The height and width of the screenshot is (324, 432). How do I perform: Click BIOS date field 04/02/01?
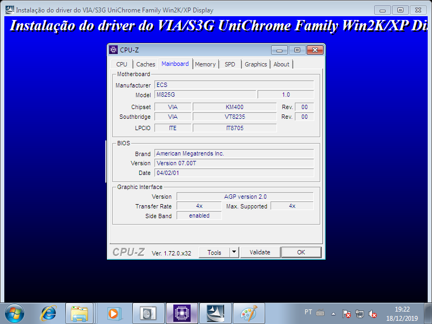tap(234, 173)
